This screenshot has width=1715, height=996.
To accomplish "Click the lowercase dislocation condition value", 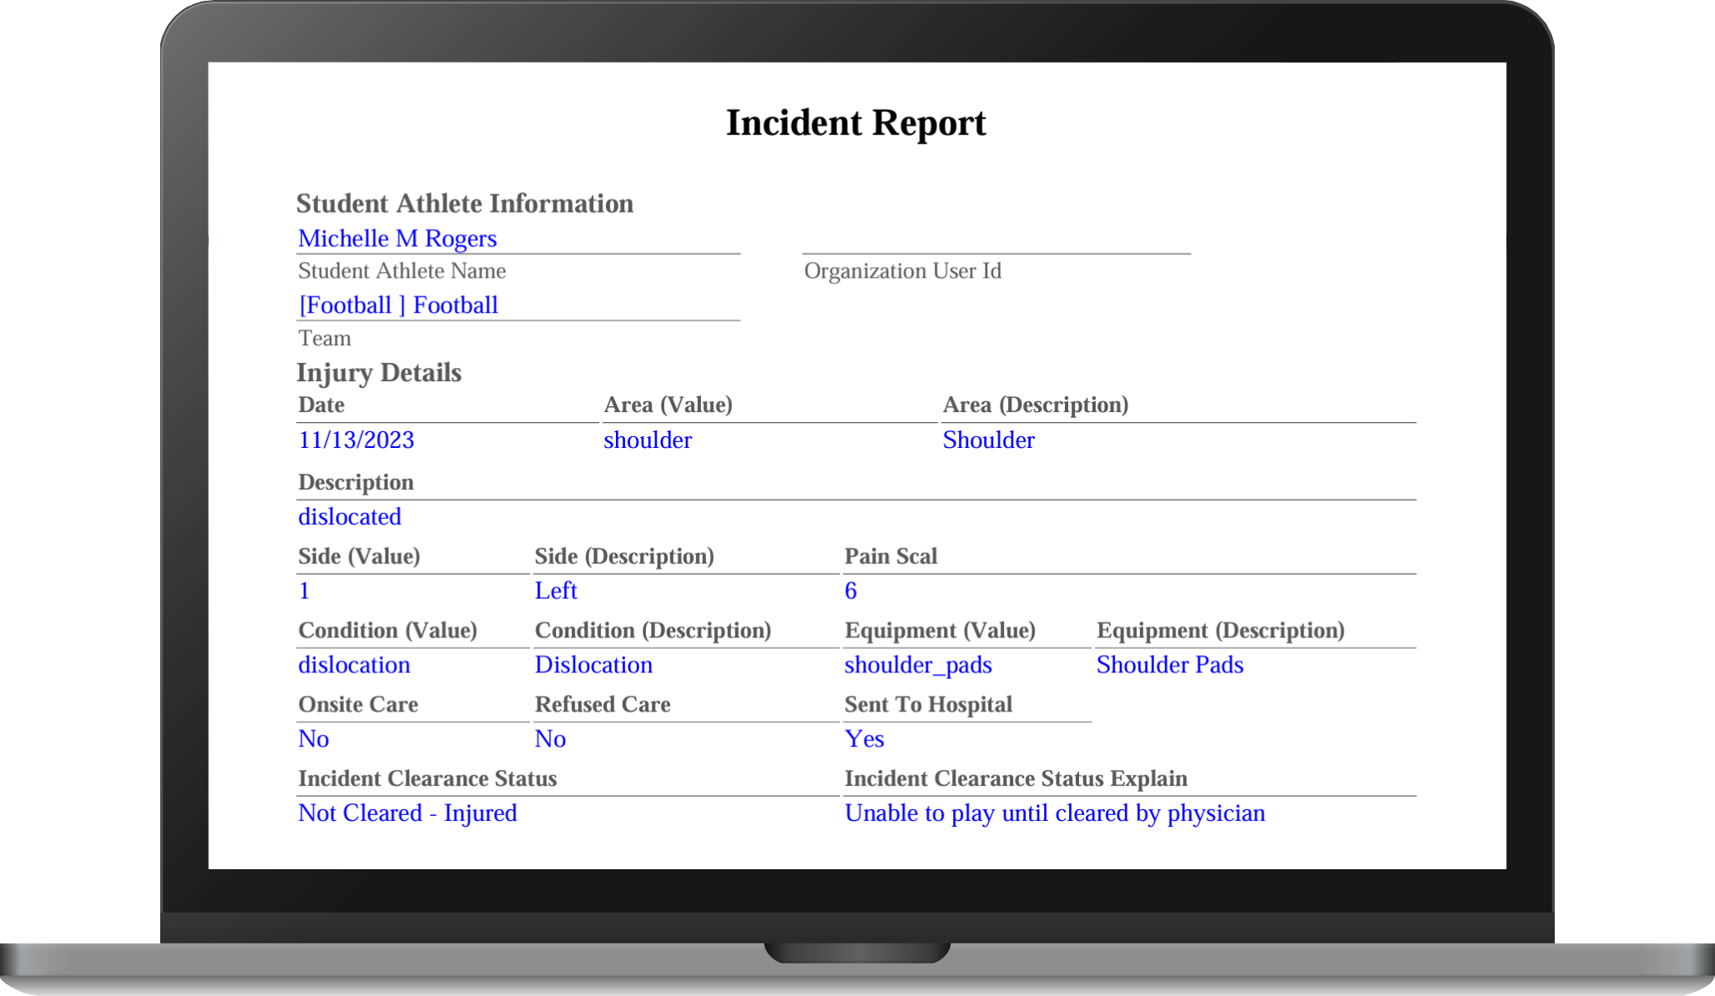I will pos(354,665).
